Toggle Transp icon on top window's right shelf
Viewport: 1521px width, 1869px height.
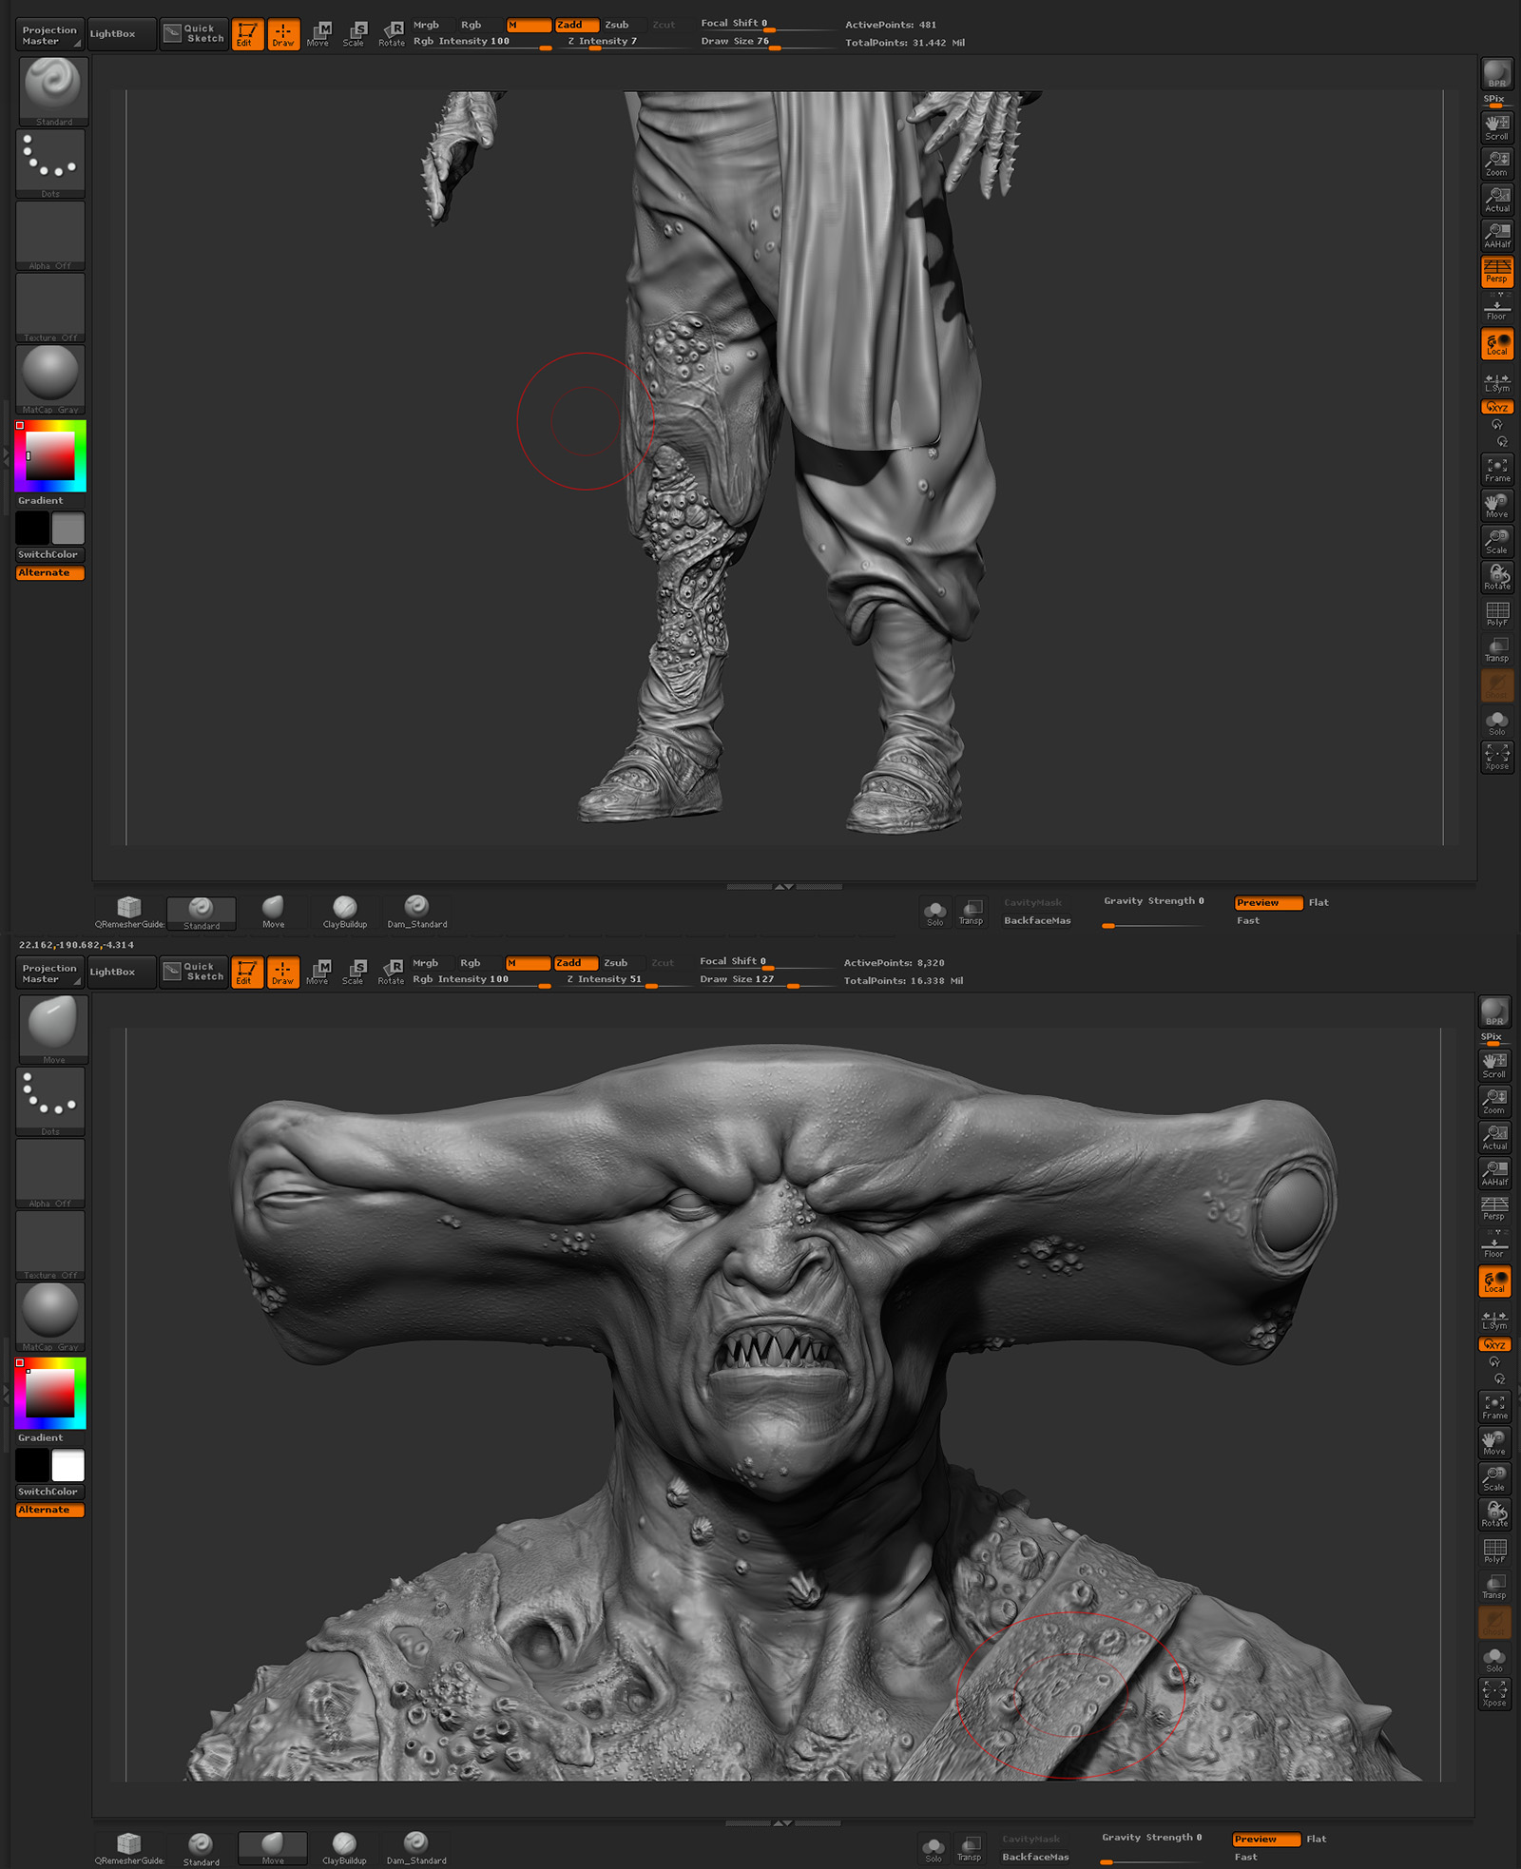[1497, 650]
